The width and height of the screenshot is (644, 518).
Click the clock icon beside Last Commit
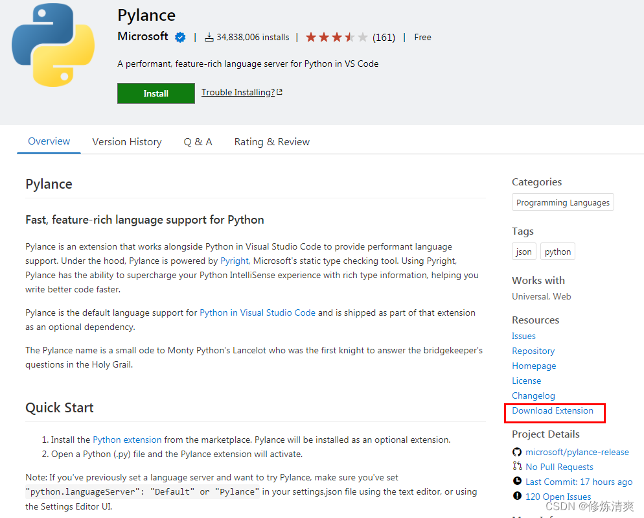[517, 481]
